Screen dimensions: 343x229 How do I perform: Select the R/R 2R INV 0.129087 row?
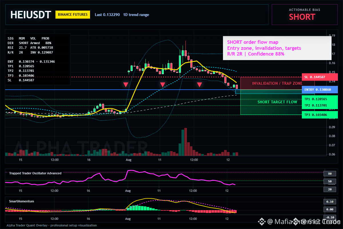point(30,52)
